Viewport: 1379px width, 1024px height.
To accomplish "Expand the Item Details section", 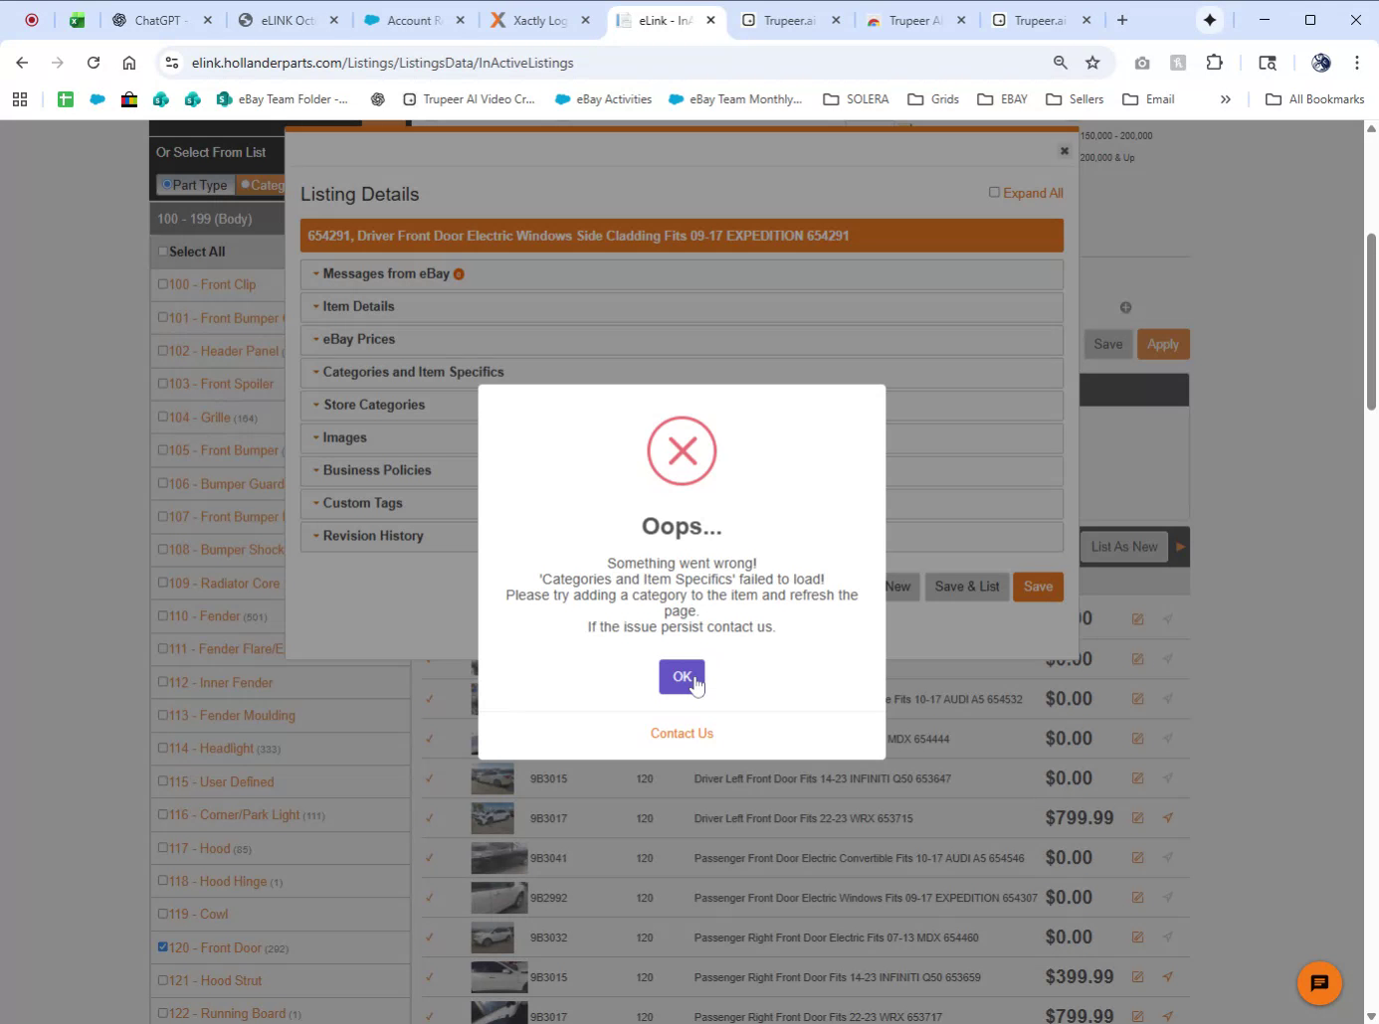I will pos(682,306).
